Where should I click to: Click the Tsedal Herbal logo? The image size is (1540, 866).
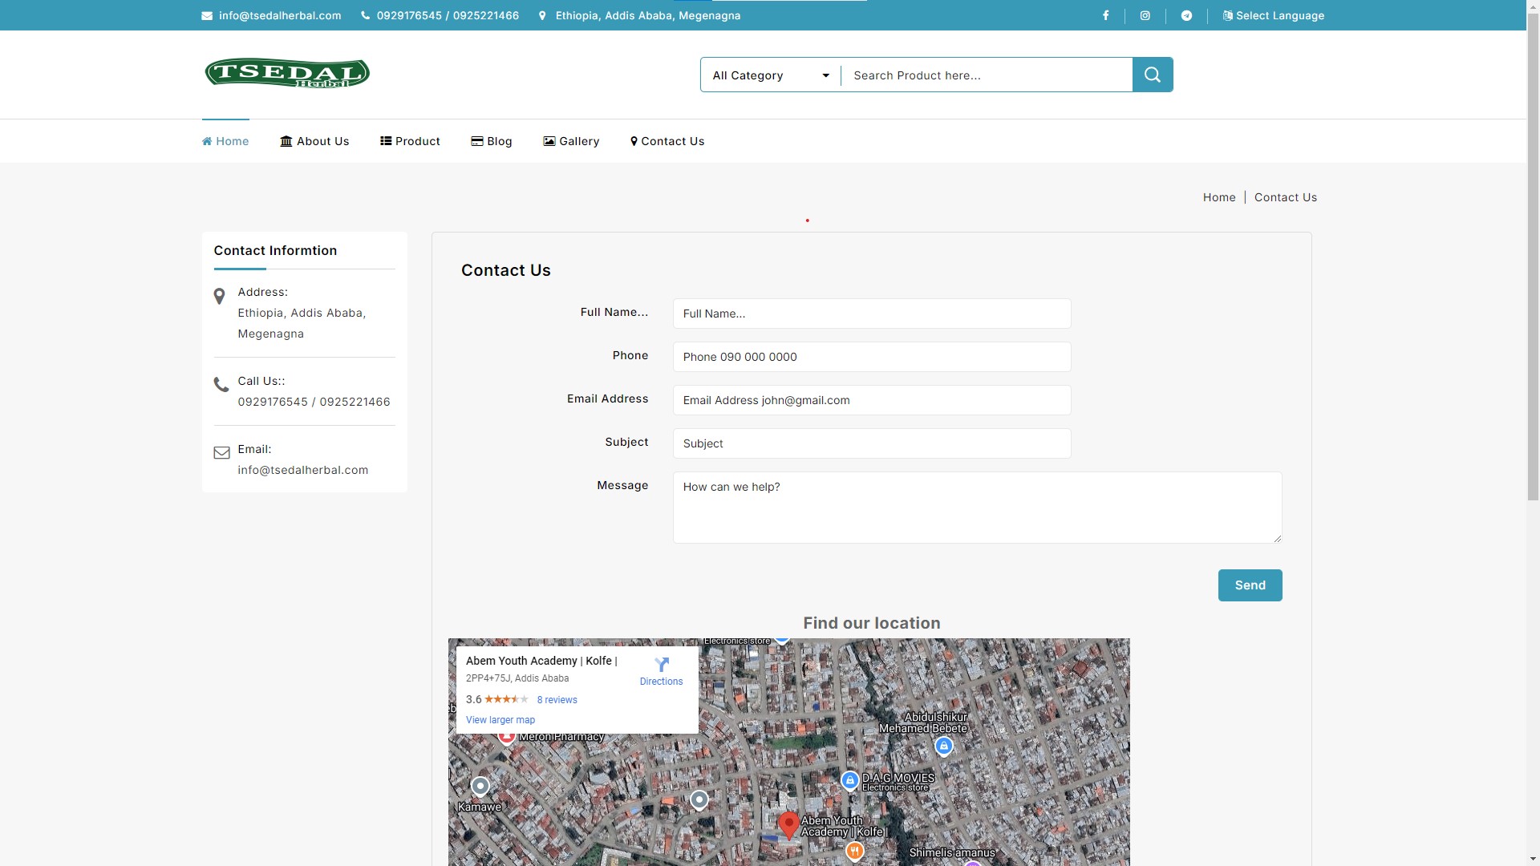287,73
